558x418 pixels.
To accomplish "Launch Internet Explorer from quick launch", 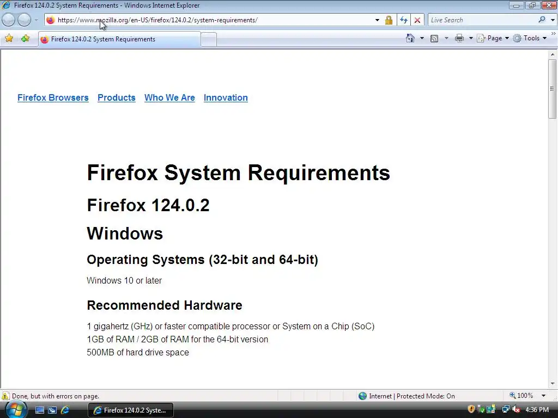I will coord(65,410).
